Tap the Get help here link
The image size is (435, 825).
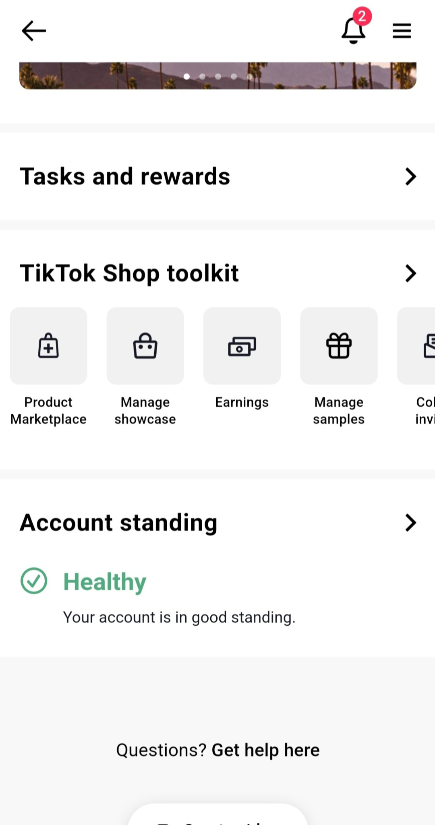point(265,750)
